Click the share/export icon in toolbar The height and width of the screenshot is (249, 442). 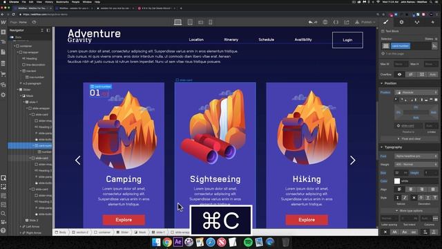[347, 22]
